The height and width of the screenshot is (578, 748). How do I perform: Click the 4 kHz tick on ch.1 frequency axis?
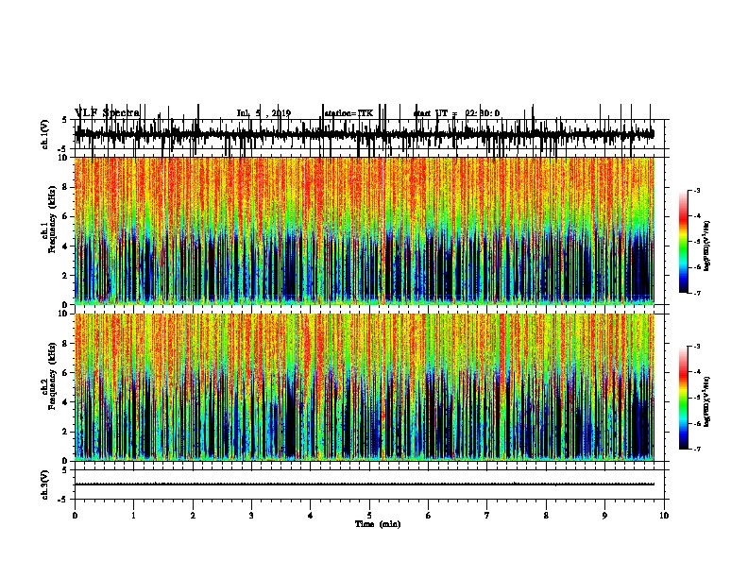pos(65,246)
